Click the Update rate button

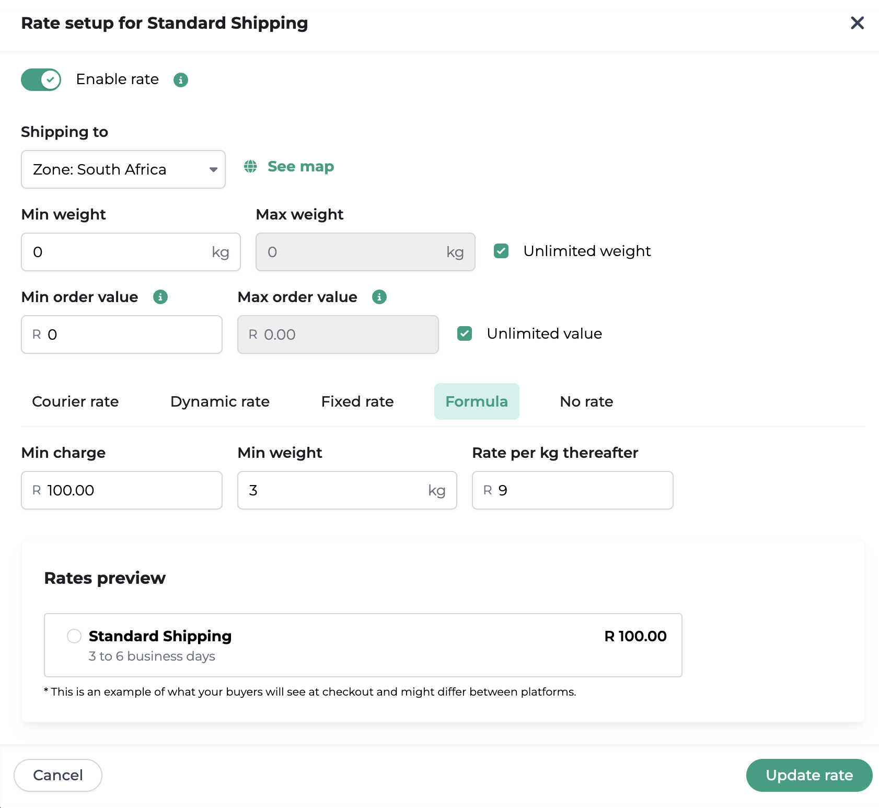click(x=809, y=775)
